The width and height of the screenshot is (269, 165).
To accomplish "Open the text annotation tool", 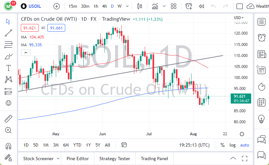I will pos(8,68).
